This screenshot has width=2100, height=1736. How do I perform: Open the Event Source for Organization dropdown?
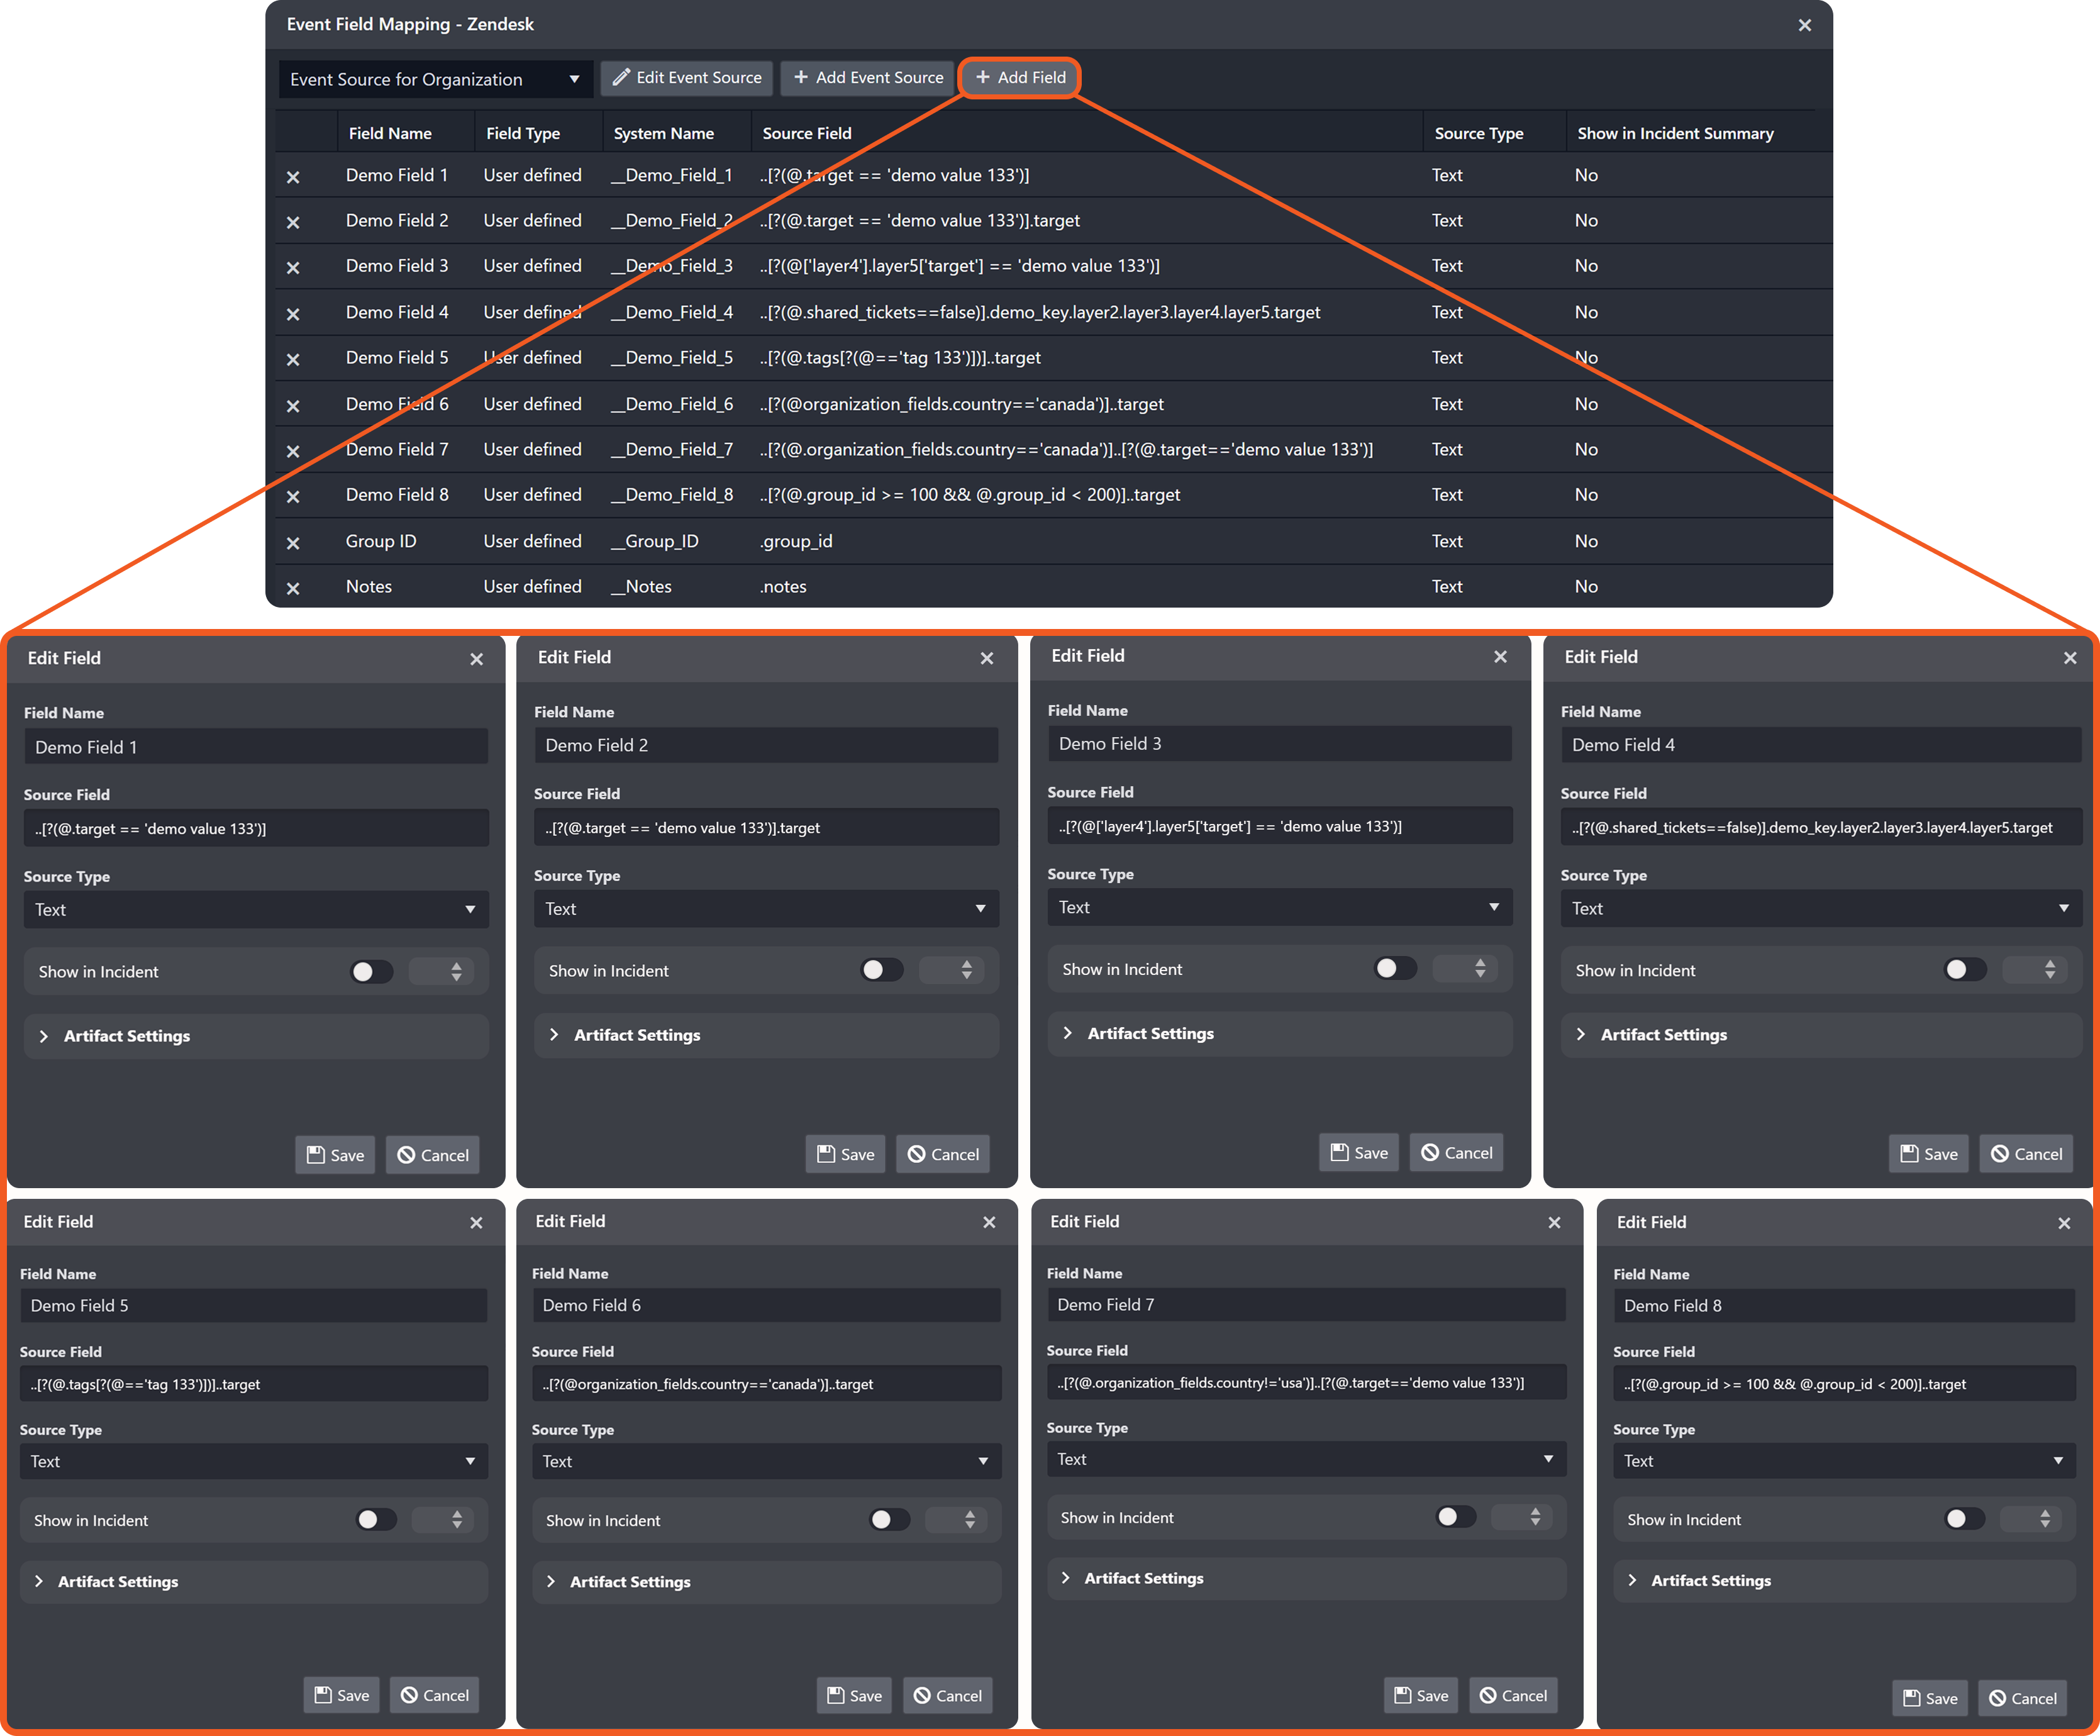[x=435, y=79]
